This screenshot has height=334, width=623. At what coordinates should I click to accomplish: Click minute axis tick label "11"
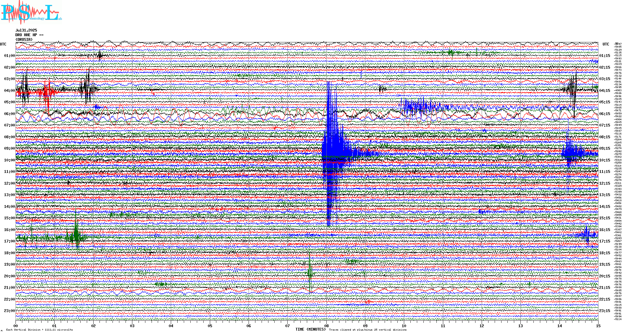443,326
